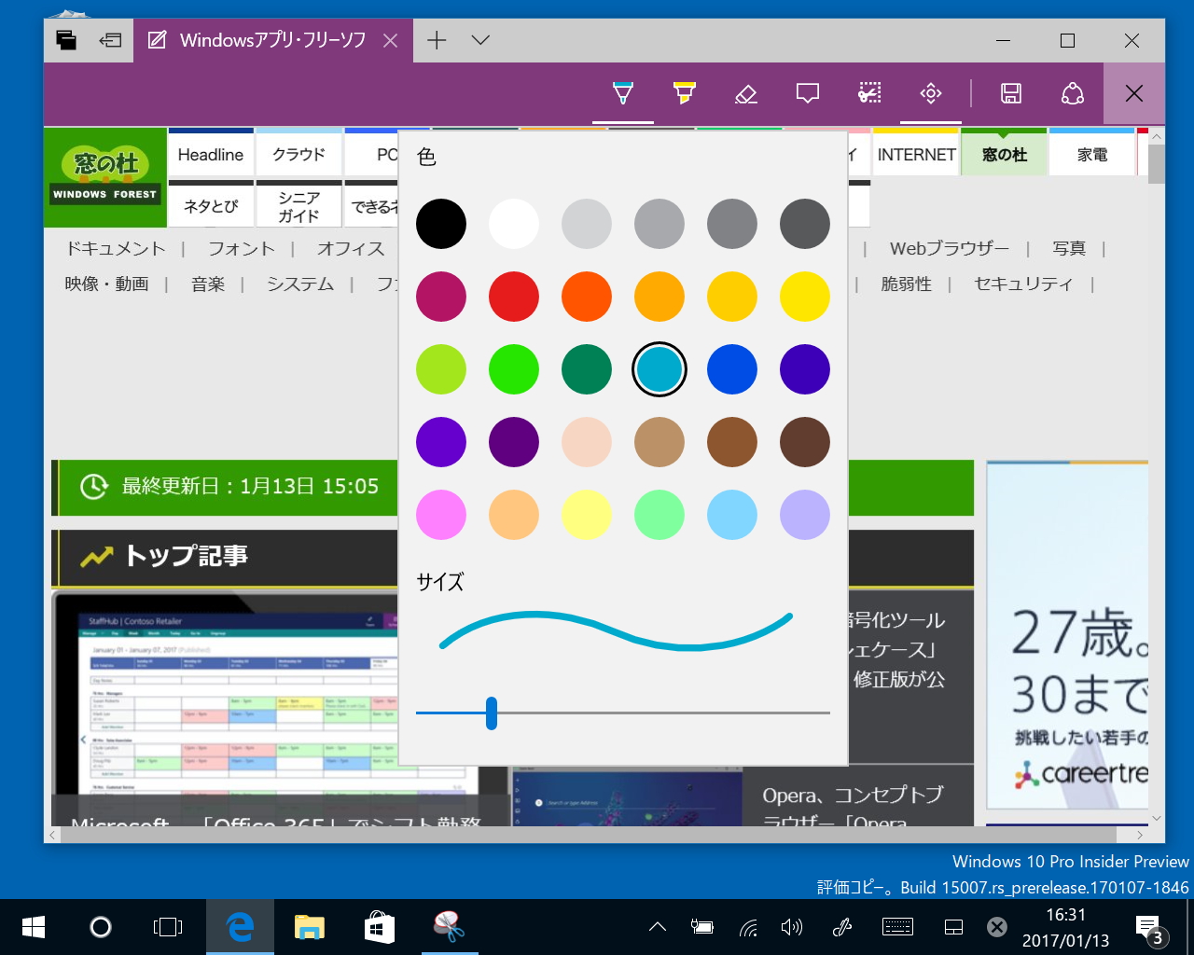Add a typed note to the page
1194x955 pixels.
807,93
